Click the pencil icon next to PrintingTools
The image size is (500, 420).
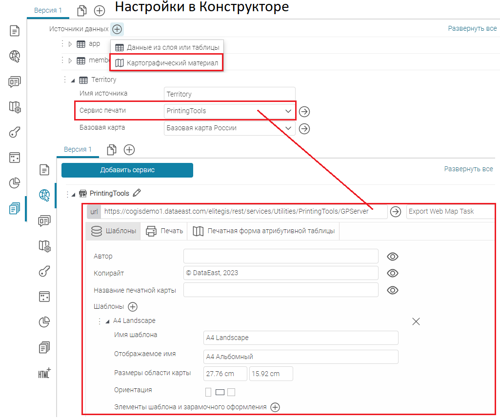pos(137,193)
